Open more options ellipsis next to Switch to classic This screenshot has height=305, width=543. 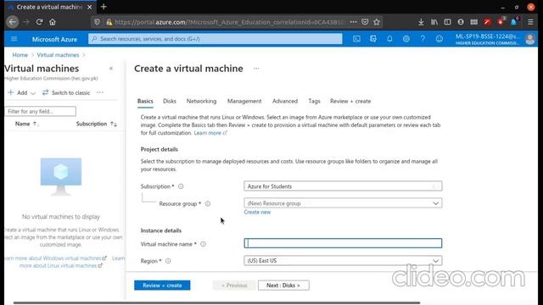pos(100,92)
